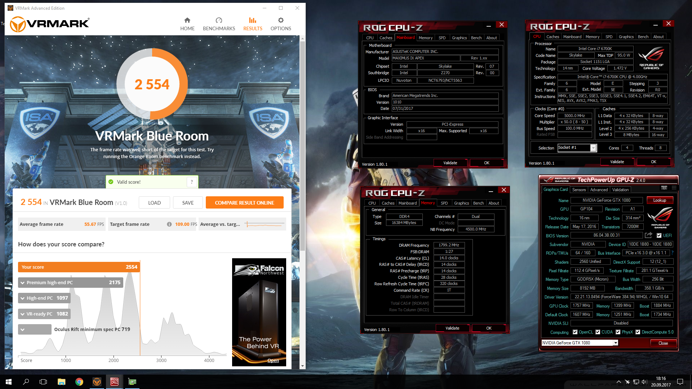Click the Close button in GPU-Z
Screen dimensions: 692x389
point(663,343)
